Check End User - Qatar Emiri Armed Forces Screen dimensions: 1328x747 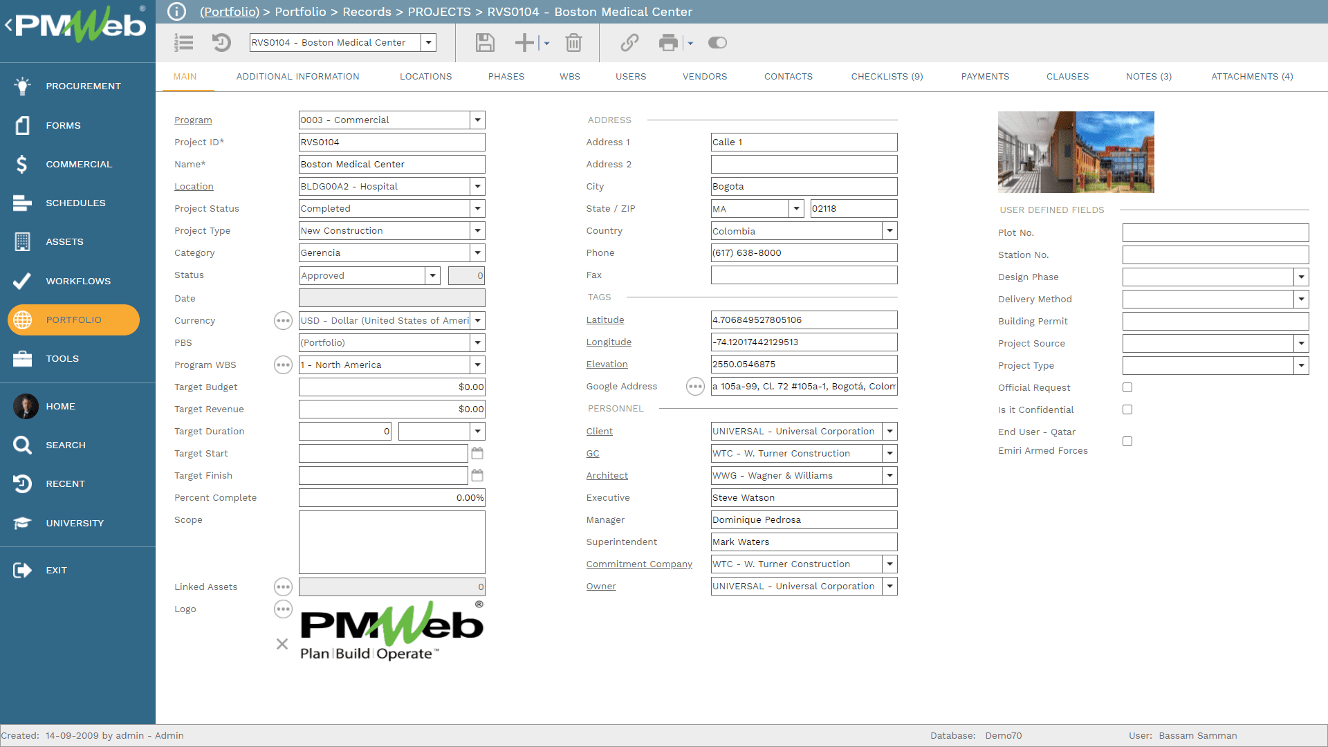pyautogui.click(x=1127, y=441)
